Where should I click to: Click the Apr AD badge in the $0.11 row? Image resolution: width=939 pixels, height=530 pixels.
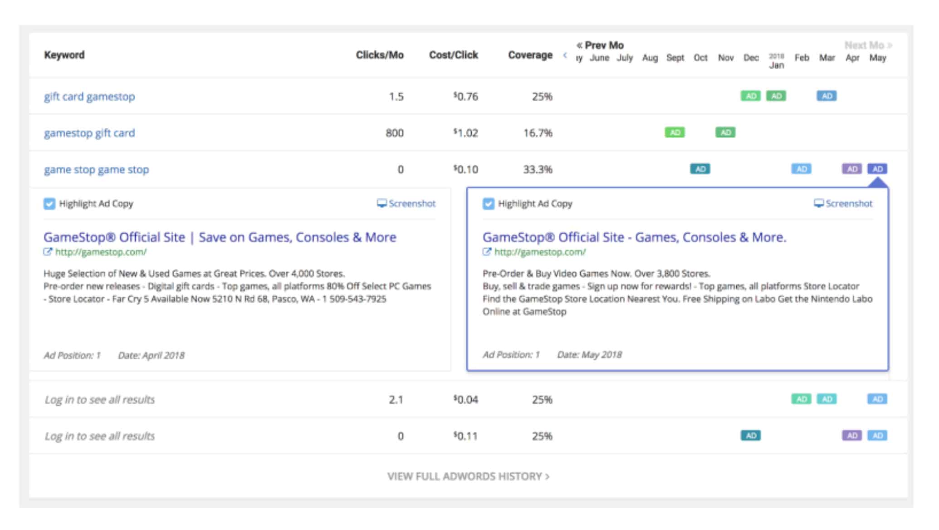pos(852,436)
